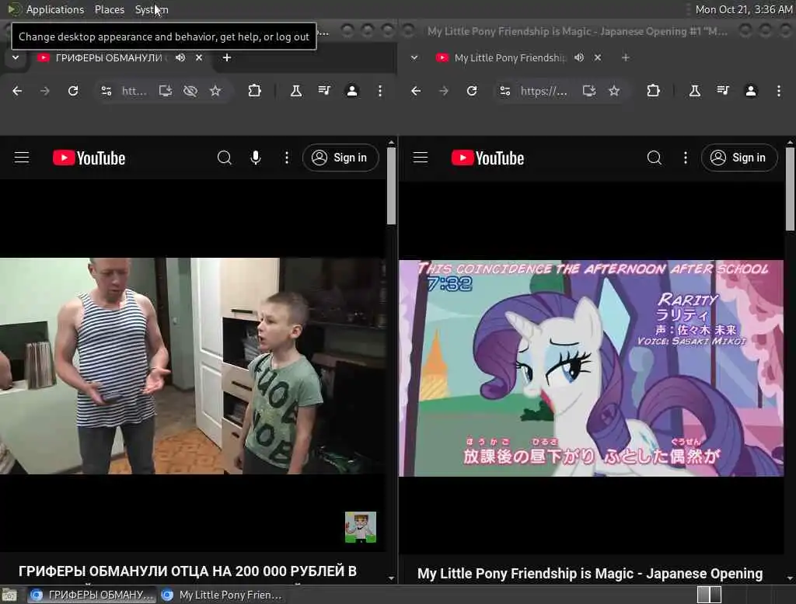Screen dimensions: 796x604
Task: Go forward in left browser window
Action: coord(44,91)
